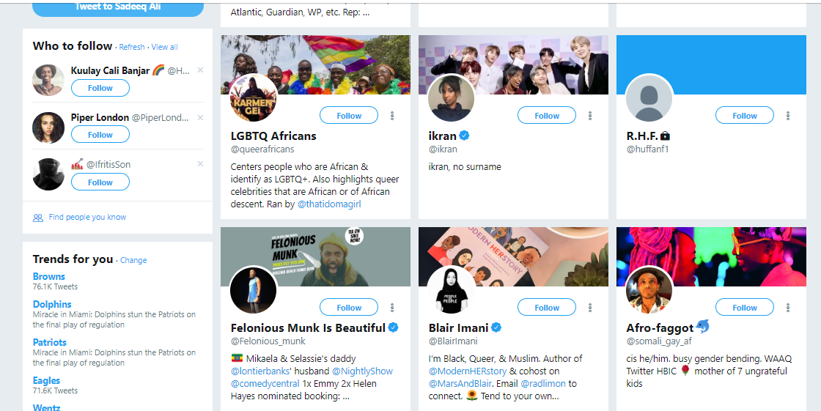Click the Find people you know icon
This screenshot has height=411, width=821.
click(38, 218)
